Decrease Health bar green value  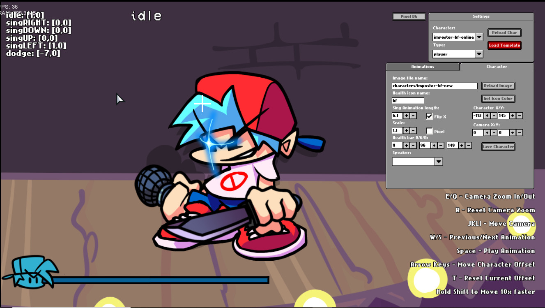441,146
